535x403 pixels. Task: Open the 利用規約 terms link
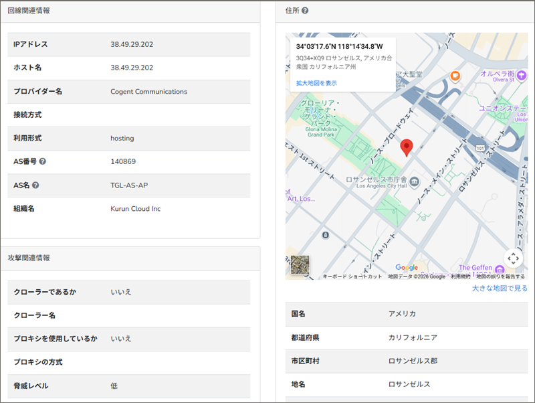(x=460, y=276)
